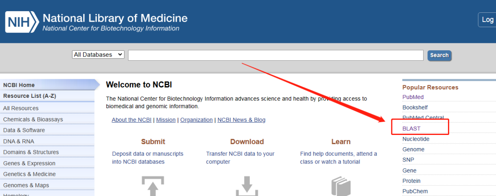Open the PubChem resource link

415,191
